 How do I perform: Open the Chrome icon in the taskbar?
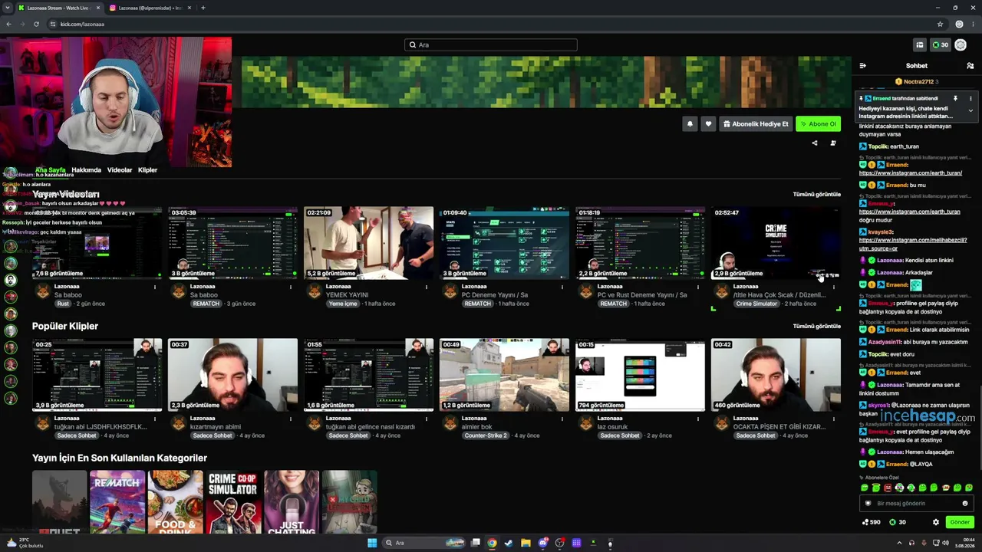[x=492, y=543]
